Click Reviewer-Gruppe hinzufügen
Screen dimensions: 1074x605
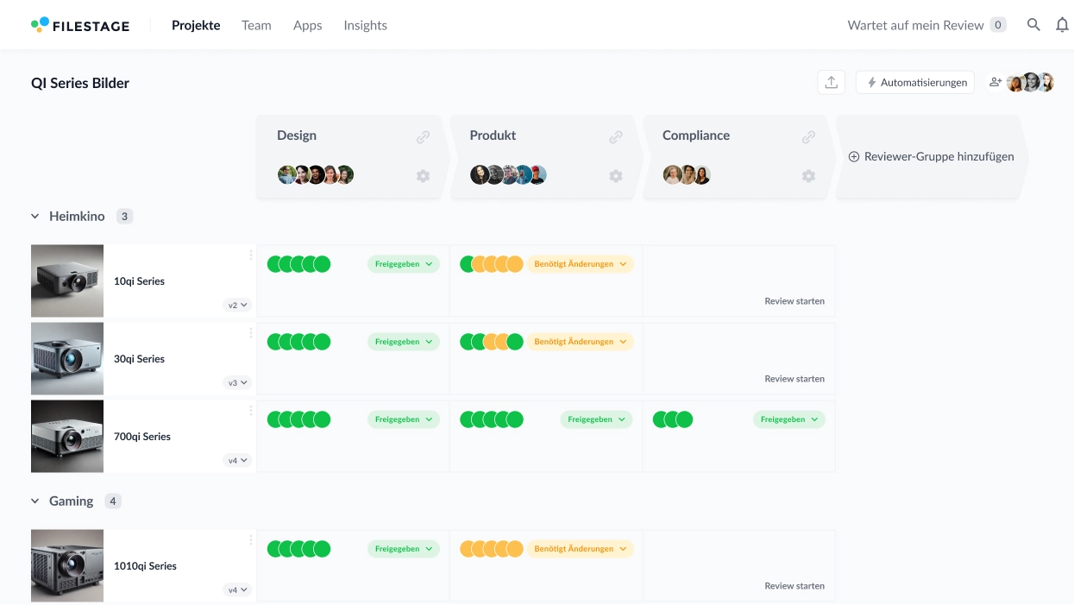coord(931,156)
